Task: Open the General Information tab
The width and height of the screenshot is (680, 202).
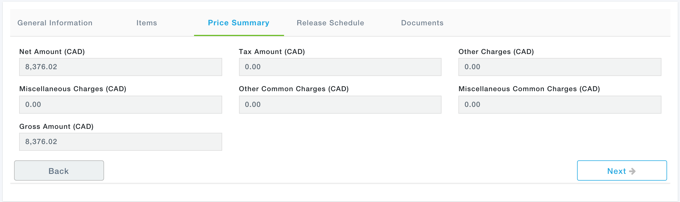Action: point(55,23)
